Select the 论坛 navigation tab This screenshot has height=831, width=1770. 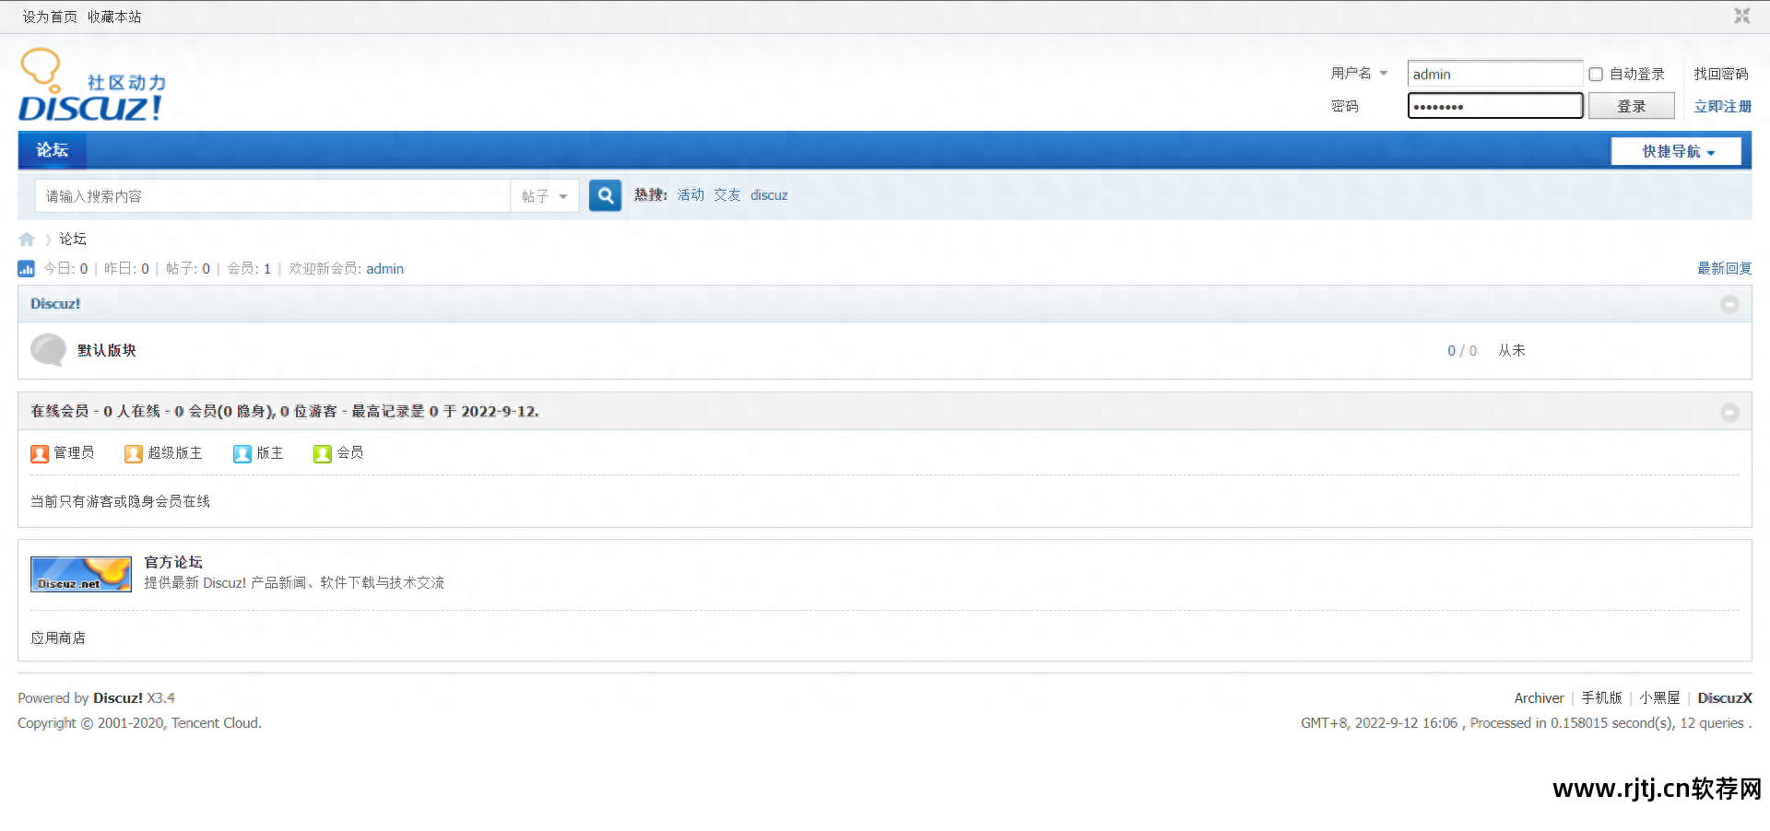pyautogui.click(x=52, y=149)
